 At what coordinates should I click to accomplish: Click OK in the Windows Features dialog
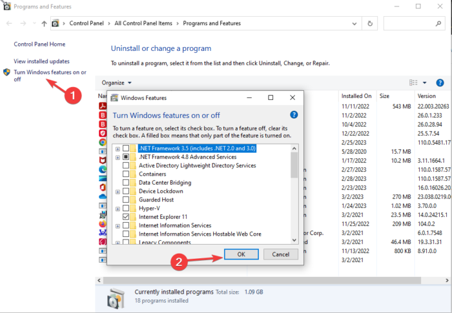click(x=241, y=254)
